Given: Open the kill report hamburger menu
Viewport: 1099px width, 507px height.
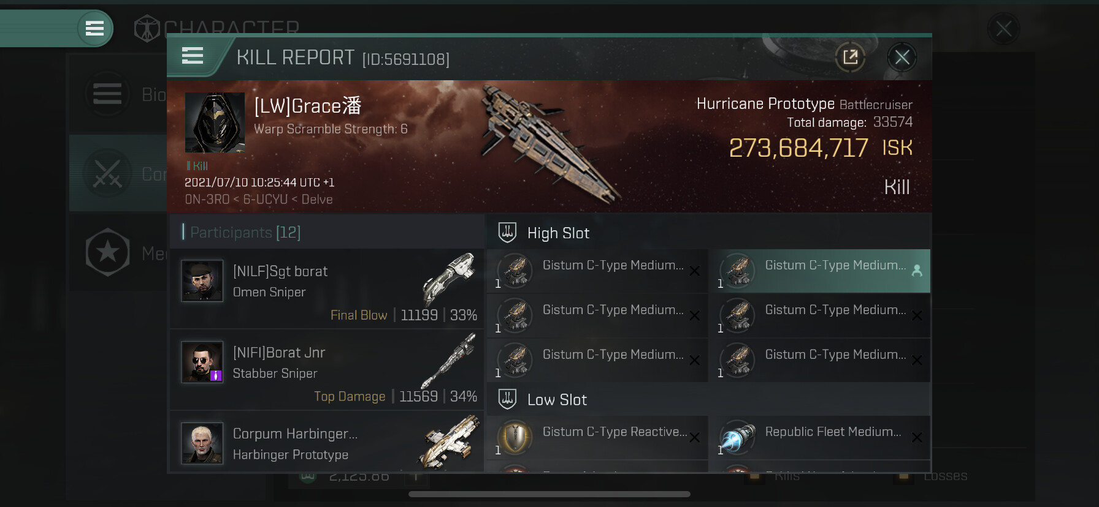Looking at the screenshot, I should (x=193, y=56).
